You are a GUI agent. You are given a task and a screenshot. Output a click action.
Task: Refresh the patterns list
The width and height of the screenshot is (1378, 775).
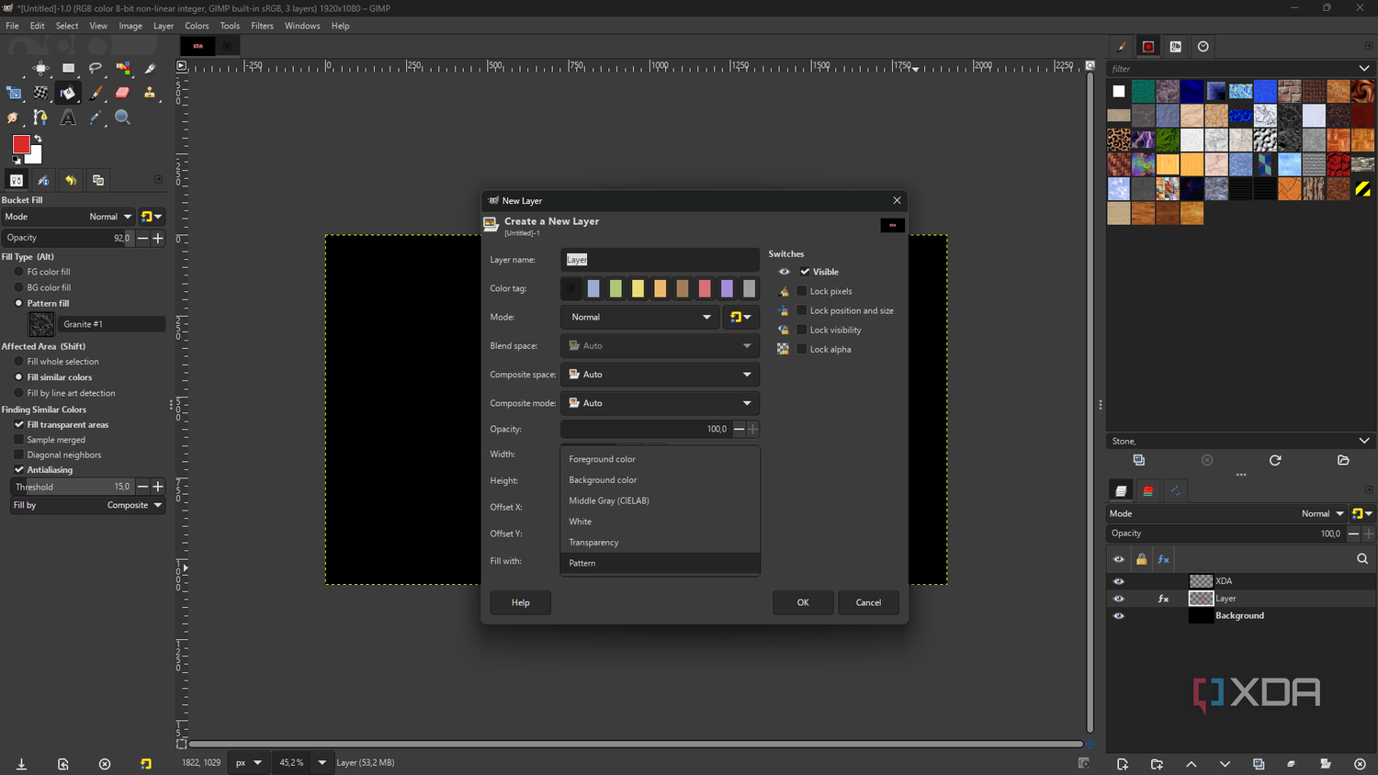coord(1275,460)
